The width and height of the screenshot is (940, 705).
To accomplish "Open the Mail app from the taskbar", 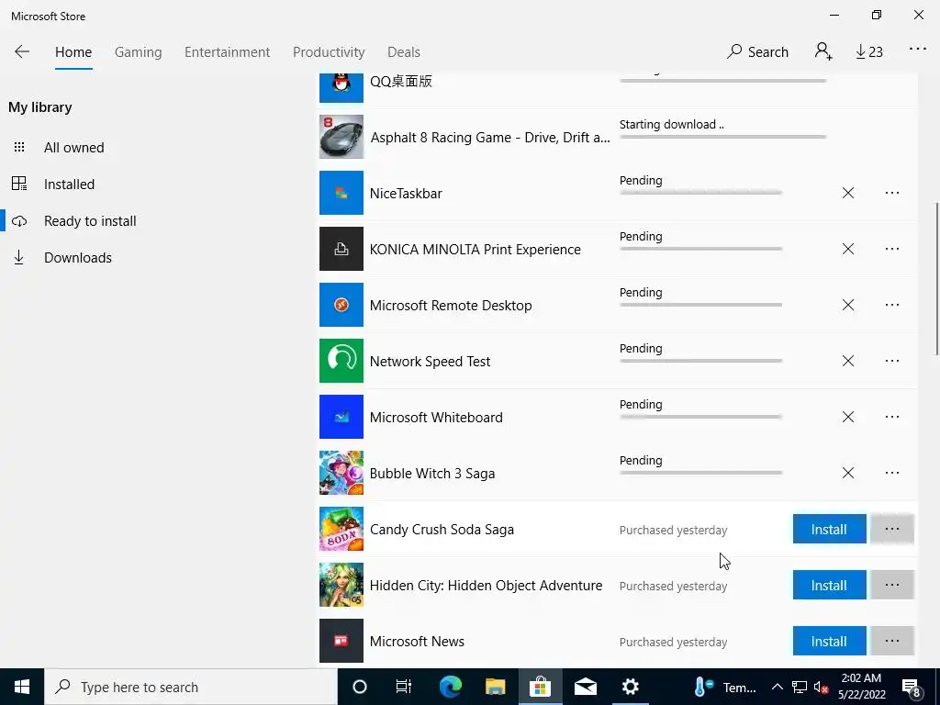I will click(585, 687).
